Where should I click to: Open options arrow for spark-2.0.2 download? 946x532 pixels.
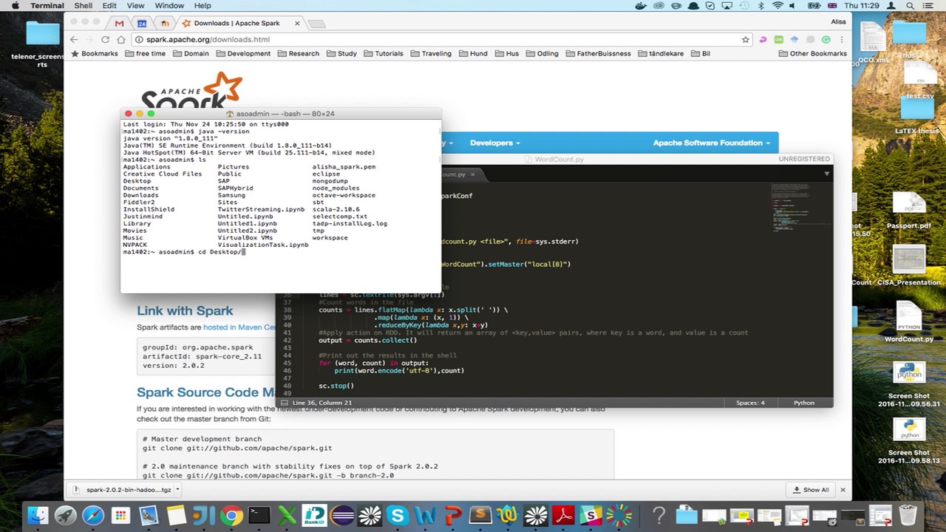point(177,489)
